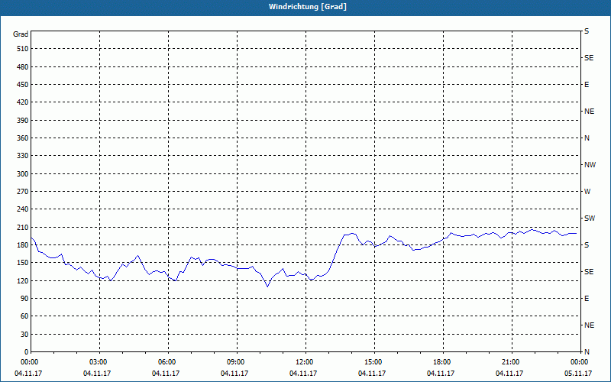Click the 04.11.17 date under 12:00

[x=302, y=374]
